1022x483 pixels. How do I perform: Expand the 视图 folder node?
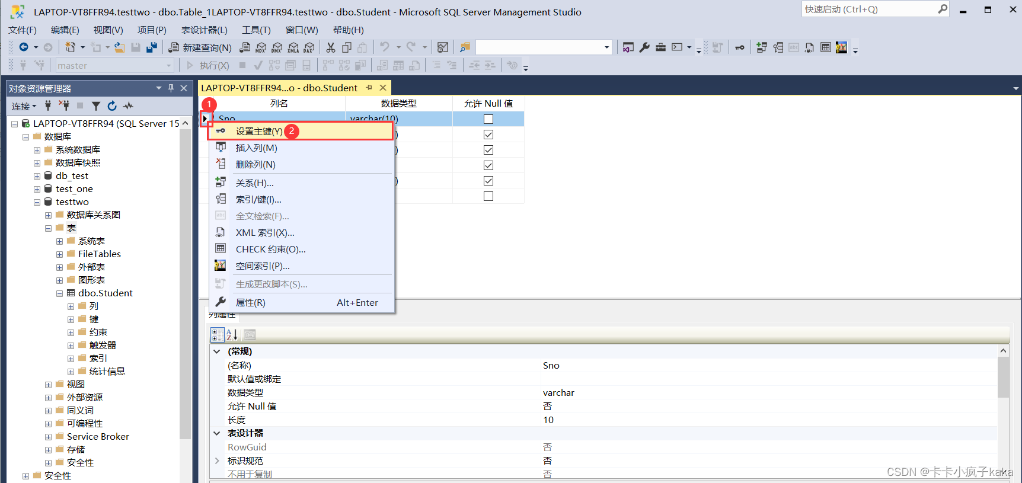click(x=48, y=385)
